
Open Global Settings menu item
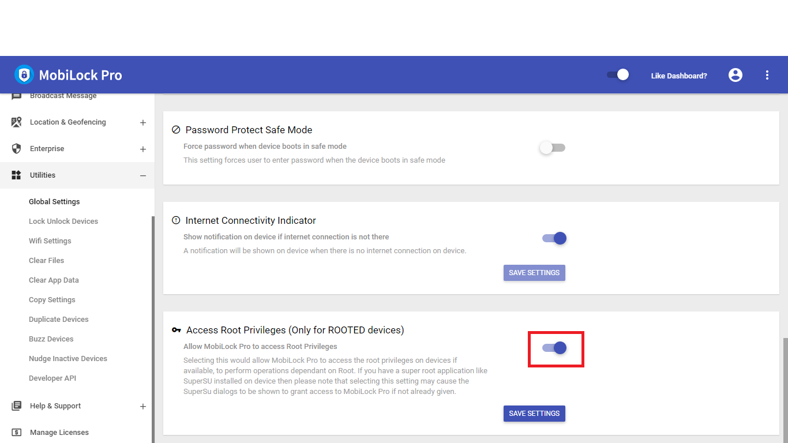tap(54, 201)
